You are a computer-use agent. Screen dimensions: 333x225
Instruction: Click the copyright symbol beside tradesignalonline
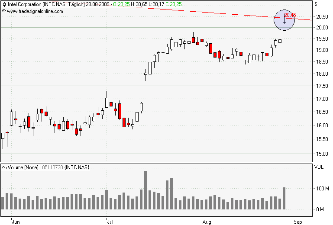[4, 11]
